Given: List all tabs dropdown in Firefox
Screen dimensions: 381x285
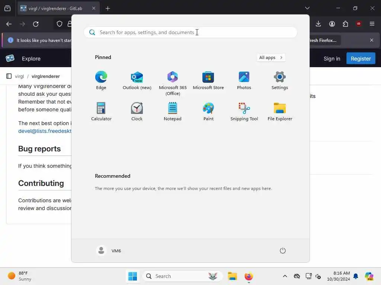Looking at the screenshot, I should coord(307,8).
